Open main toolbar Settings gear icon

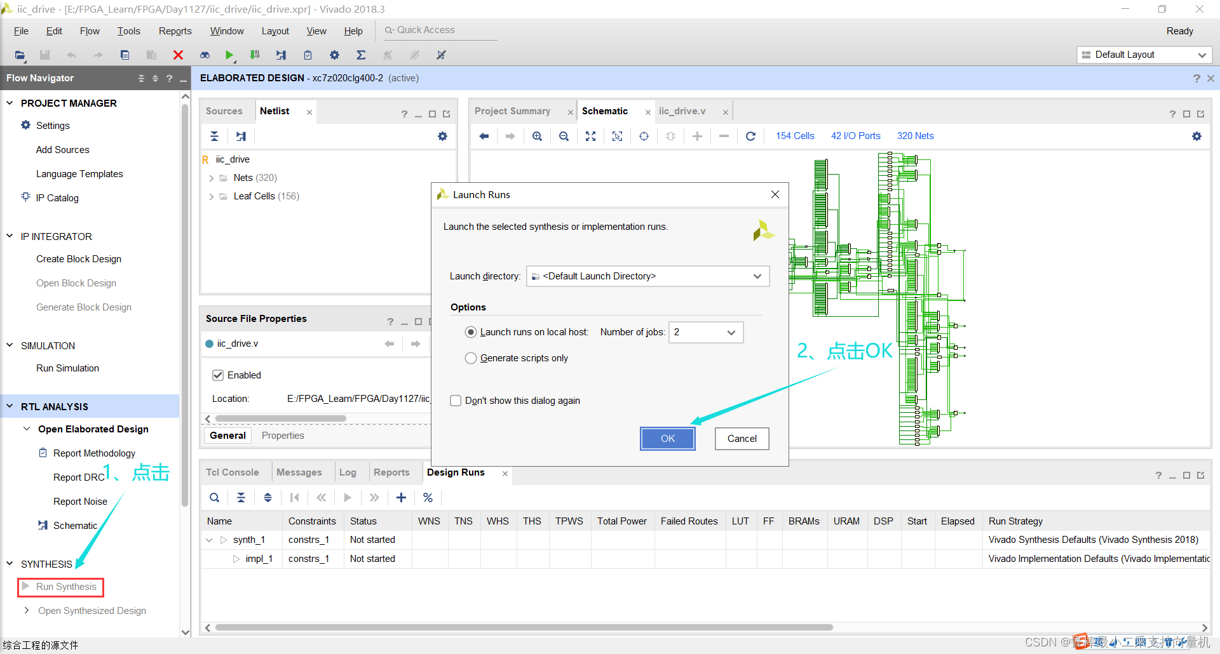[x=334, y=55]
